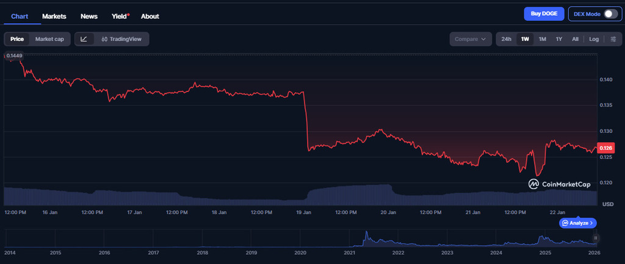Click the Analyze chat bubble button
This screenshot has height=264, width=625.
click(x=577, y=223)
